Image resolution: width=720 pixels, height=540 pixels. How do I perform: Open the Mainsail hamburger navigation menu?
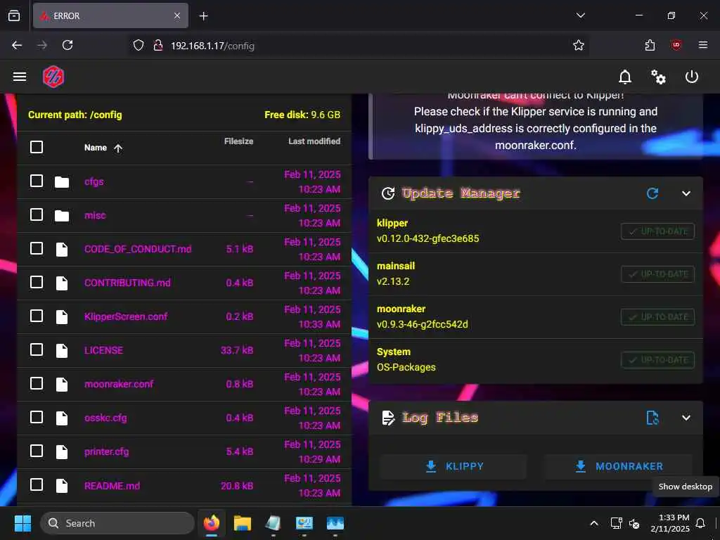pos(19,77)
